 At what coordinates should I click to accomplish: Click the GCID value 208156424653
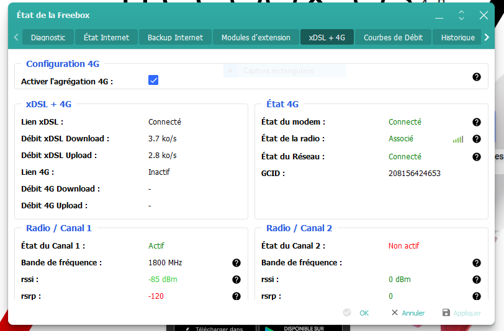point(415,174)
